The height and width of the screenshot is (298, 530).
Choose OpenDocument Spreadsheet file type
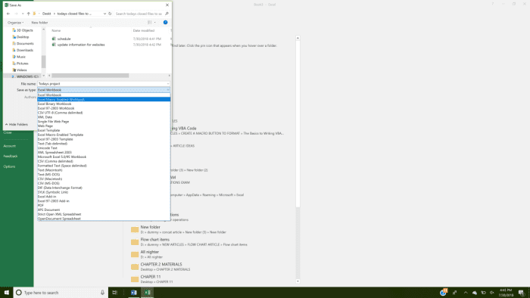(104, 219)
